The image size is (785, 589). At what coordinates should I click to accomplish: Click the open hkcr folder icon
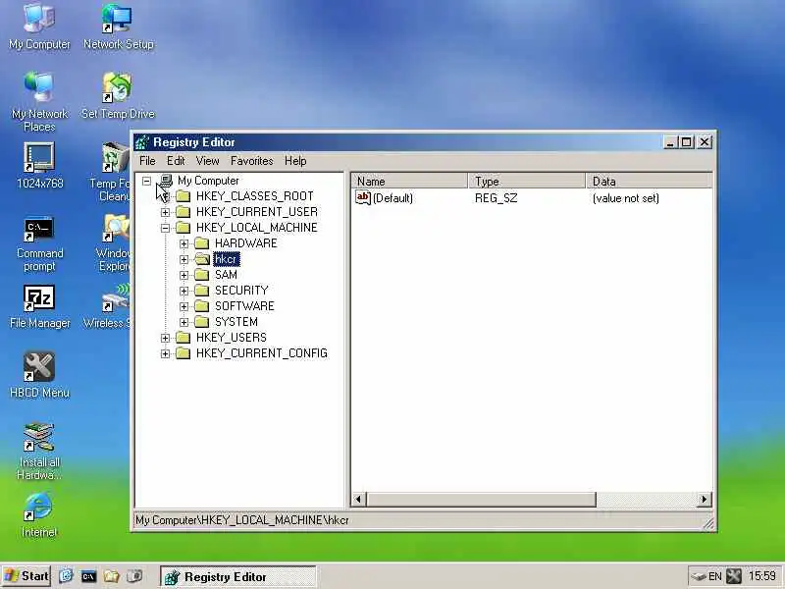tap(202, 259)
